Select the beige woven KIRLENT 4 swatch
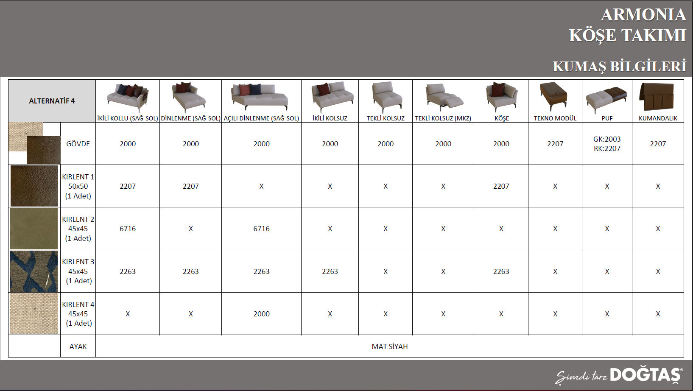The width and height of the screenshot is (693, 391). pos(34,313)
